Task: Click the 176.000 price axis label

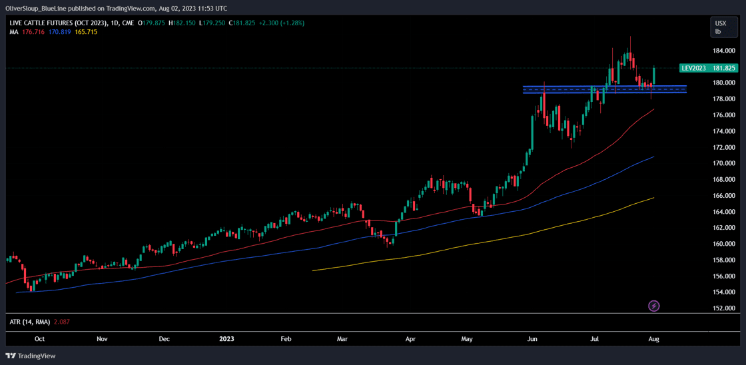Action: tap(725, 115)
